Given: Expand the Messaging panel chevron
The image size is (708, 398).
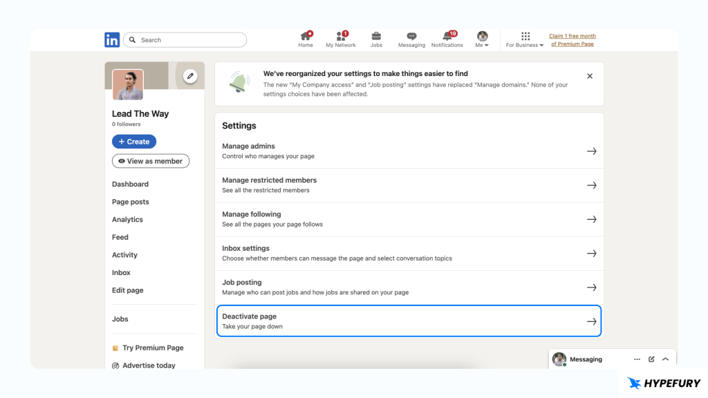Looking at the screenshot, I should point(665,359).
